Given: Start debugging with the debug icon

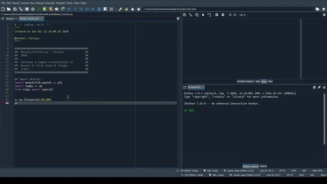Looking at the screenshot, I should point(69,9).
